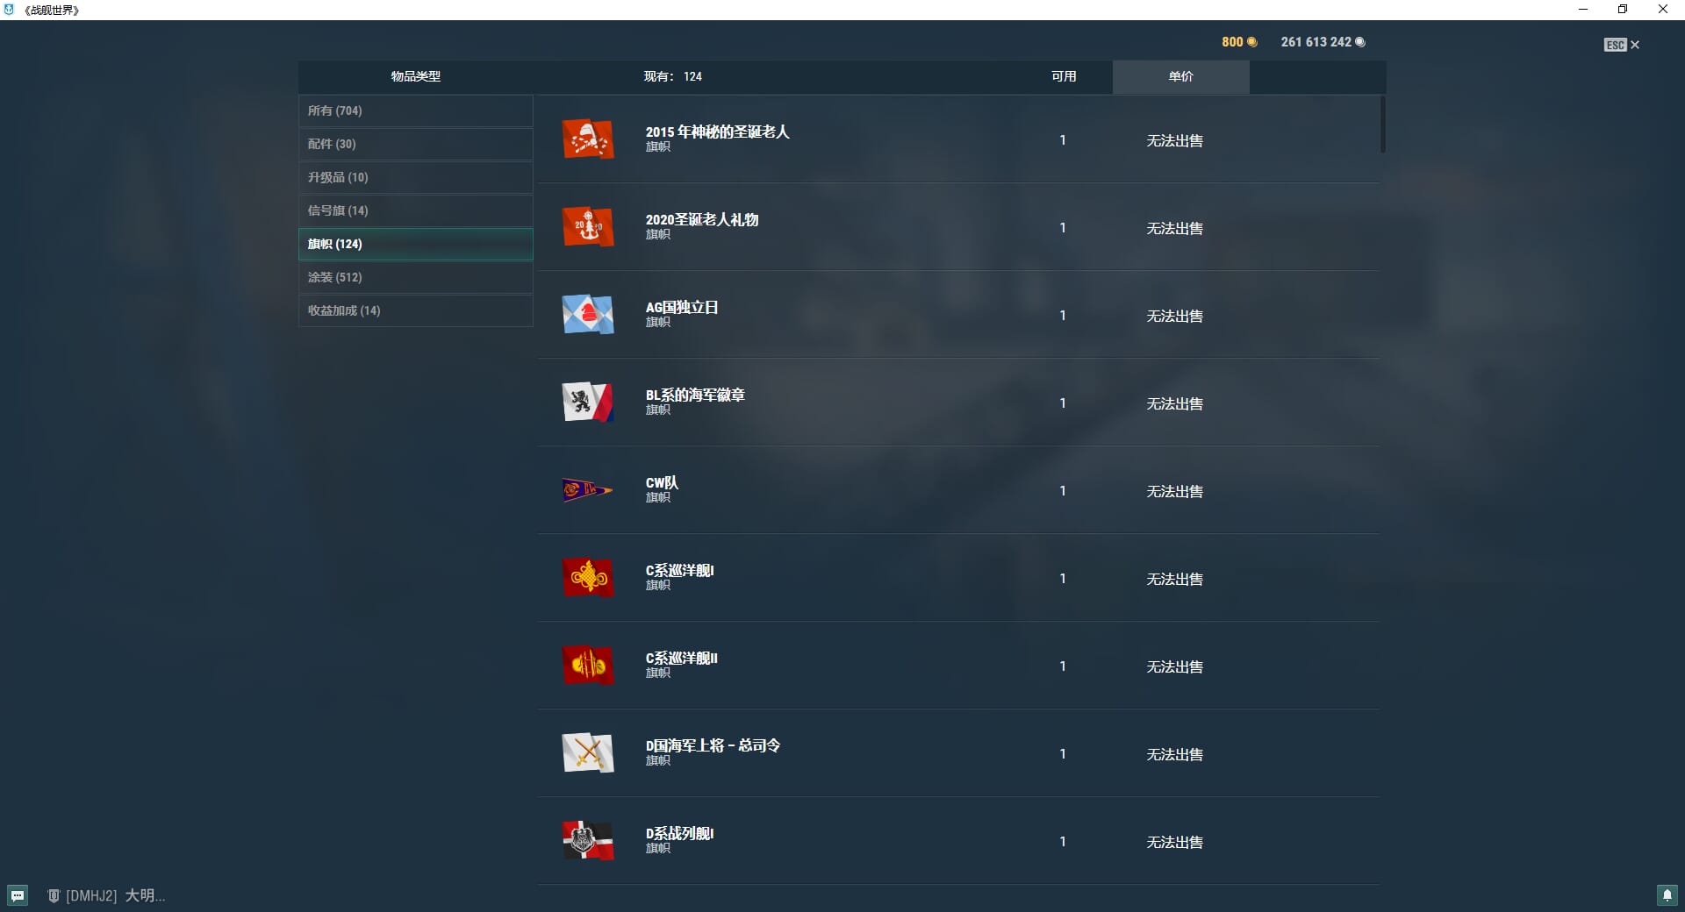Sort list by 可用 column header
The height and width of the screenshot is (912, 1685).
pyautogui.click(x=1064, y=76)
